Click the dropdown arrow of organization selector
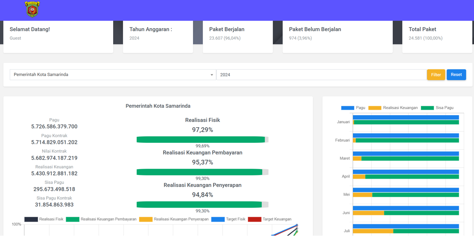The width and height of the screenshot is (474, 242). tap(212, 75)
